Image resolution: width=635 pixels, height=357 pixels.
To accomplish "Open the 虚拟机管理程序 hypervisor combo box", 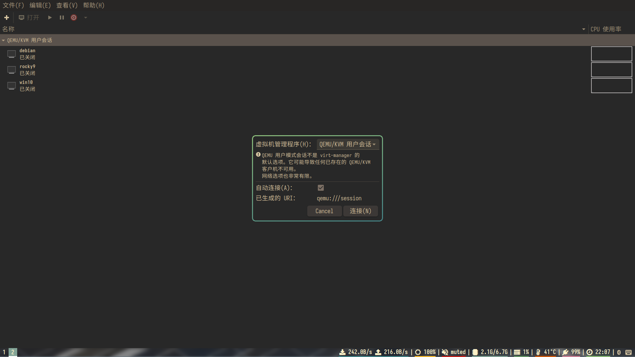I will pos(347,144).
